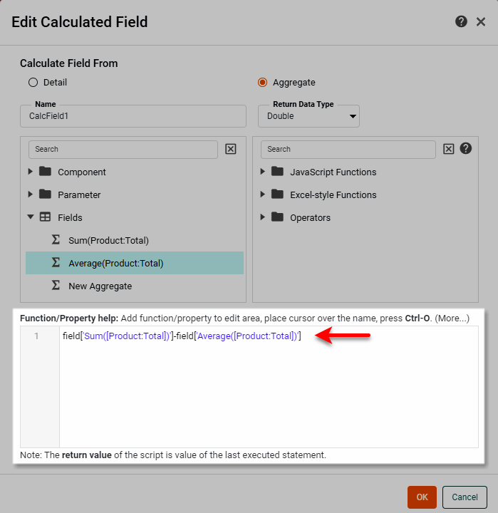Expand the Operators folder
The width and height of the screenshot is (498, 513).
click(x=263, y=217)
